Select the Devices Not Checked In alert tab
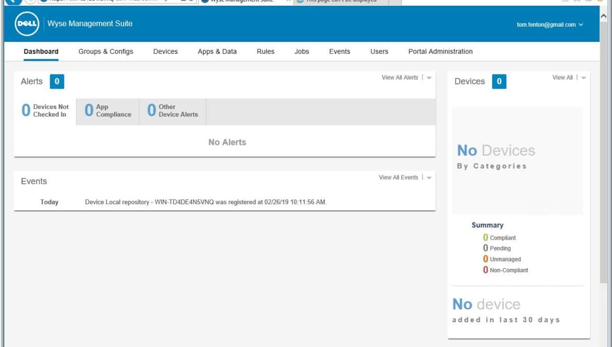 click(x=46, y=111)
